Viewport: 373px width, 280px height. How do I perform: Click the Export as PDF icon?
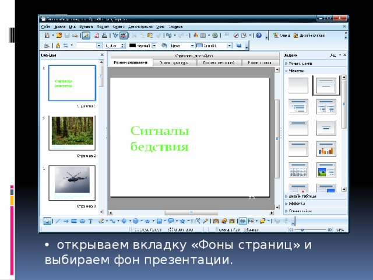97,36
